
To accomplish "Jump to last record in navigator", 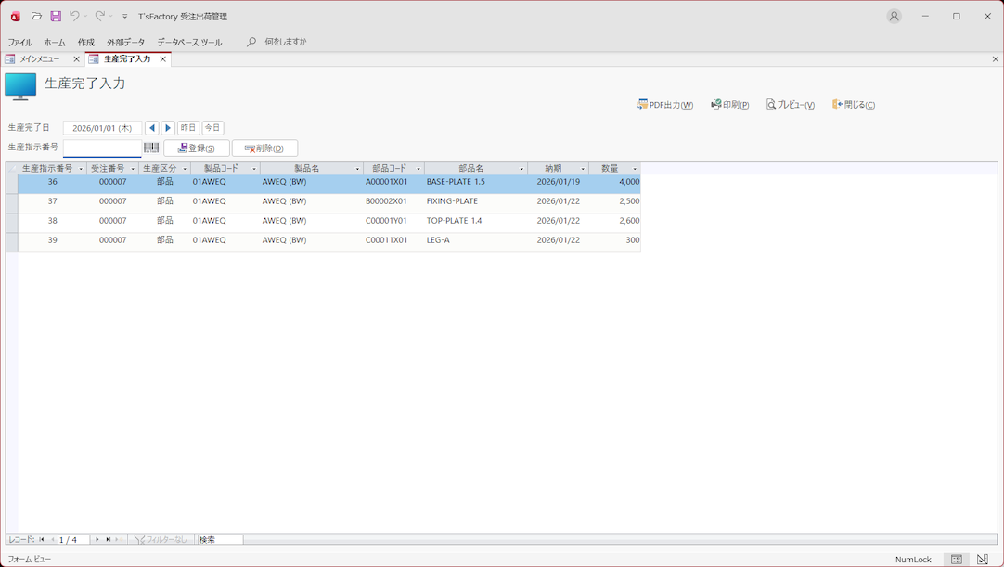I will [108, 539].
